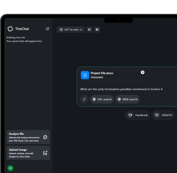Click the graduation cap icon on the Facebook chip

[x=130, y=115]
